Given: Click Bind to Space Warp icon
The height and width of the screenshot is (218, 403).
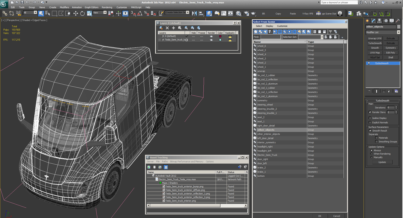Looking at the screenshot, I should (x=19, y=13).
